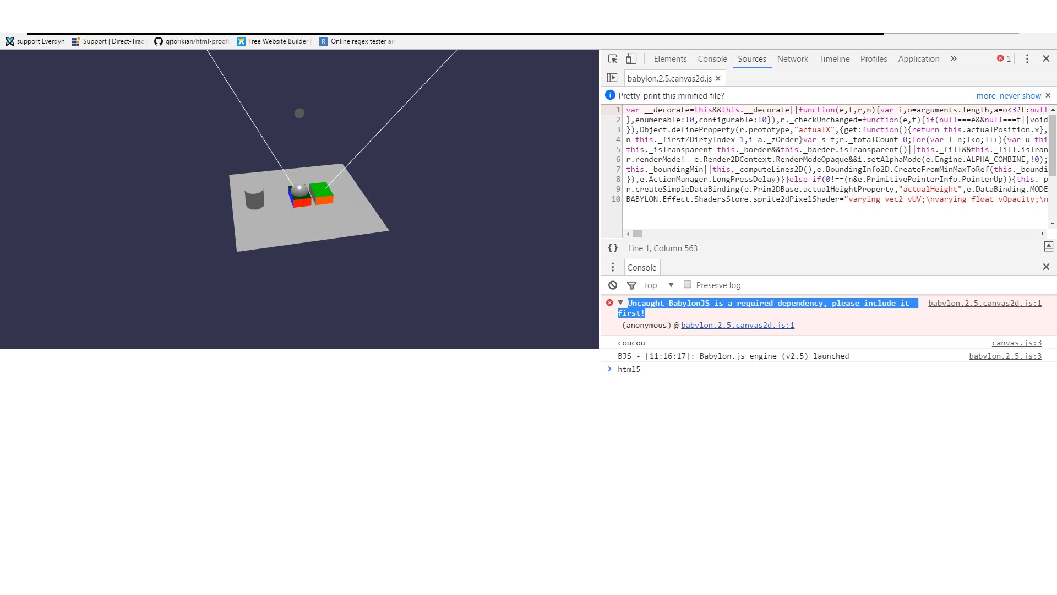This screenshot has height=595, width=1057.
Task: Click the 'coucou' console log message
Action: point(631,343)
